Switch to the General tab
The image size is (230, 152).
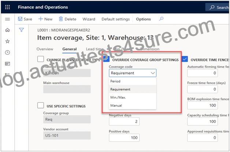tap(70, 49)
